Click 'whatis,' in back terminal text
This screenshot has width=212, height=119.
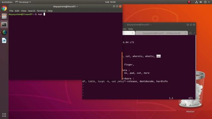(150, 56)
